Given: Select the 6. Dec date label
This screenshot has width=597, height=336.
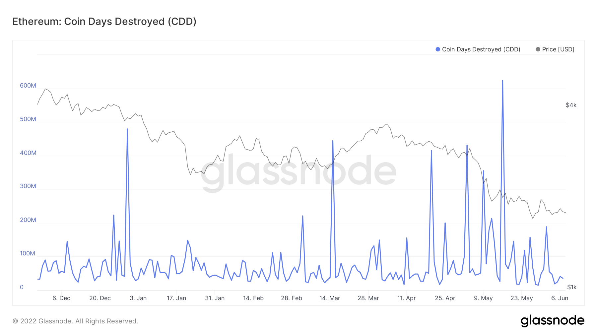Looking at the screenshot, I should [61, 298].
